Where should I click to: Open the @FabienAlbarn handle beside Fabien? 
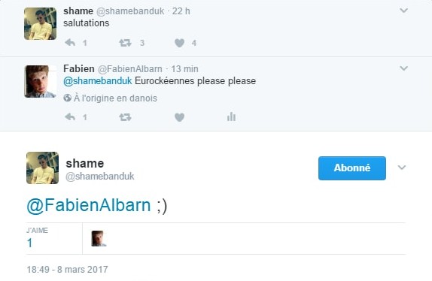[x=130, y=68]
